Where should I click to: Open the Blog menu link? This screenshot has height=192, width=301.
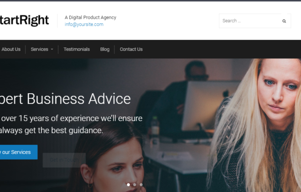click(x=105, y=49)
